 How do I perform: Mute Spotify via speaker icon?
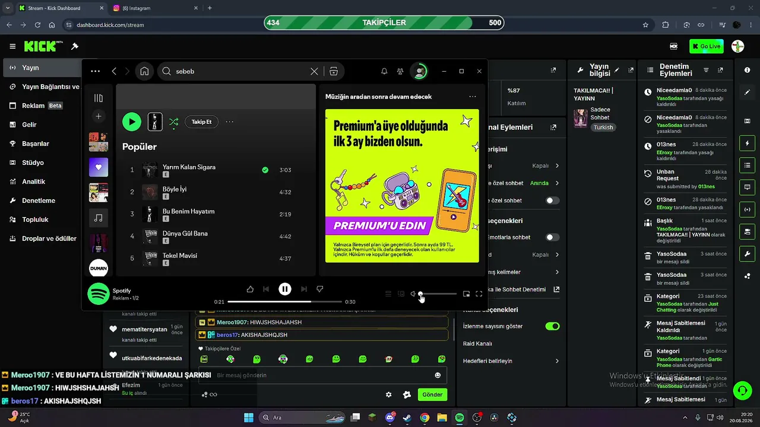tap(413, 294)
